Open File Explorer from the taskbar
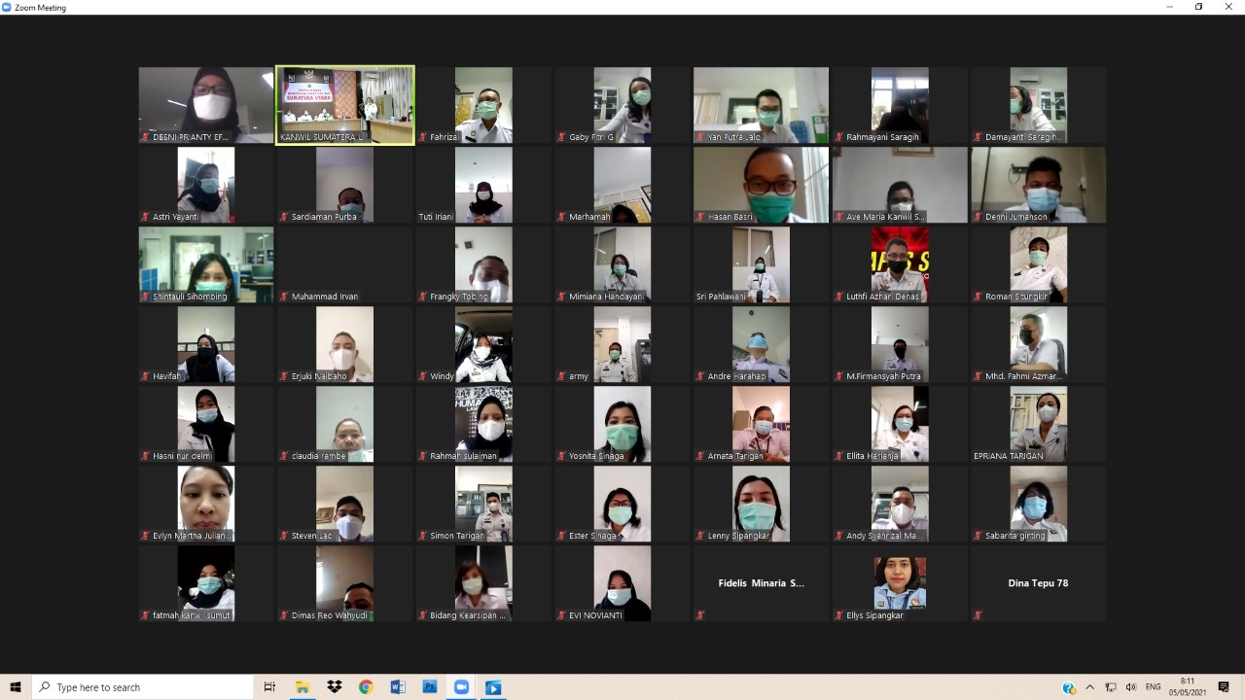The image size is (1245, 700). (x=302, y=687)
